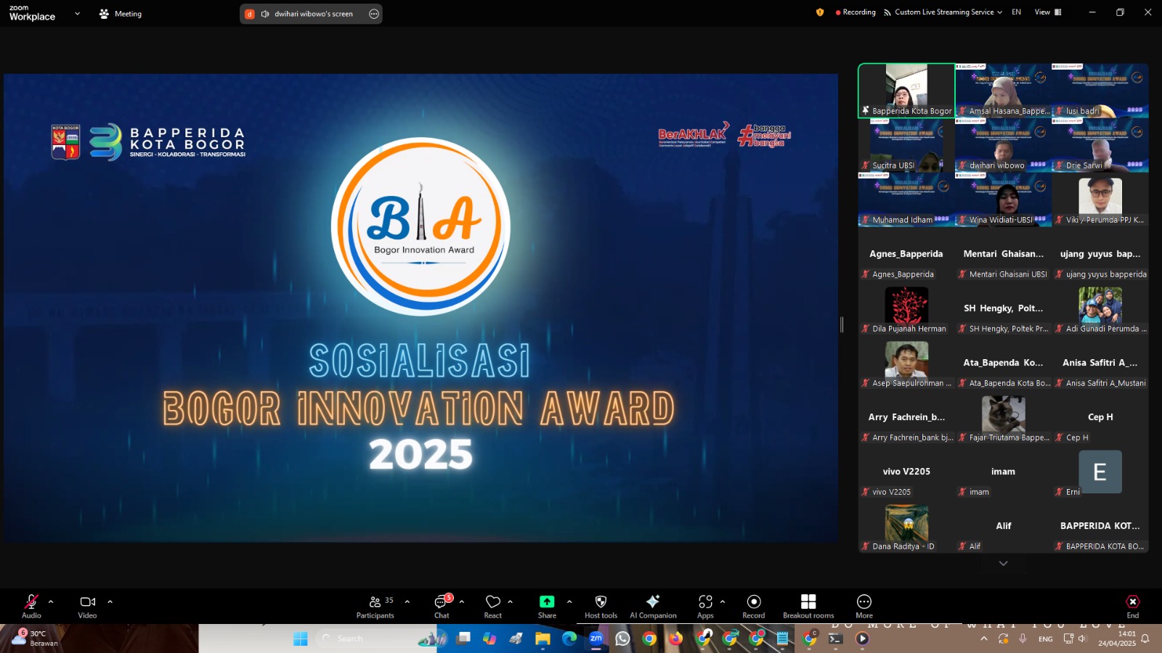Image resolution: width=1162 pixels, height=653 pixels.
Task: Select Adi Gunadi Perumda tile
Action: tap(1100, 308)
